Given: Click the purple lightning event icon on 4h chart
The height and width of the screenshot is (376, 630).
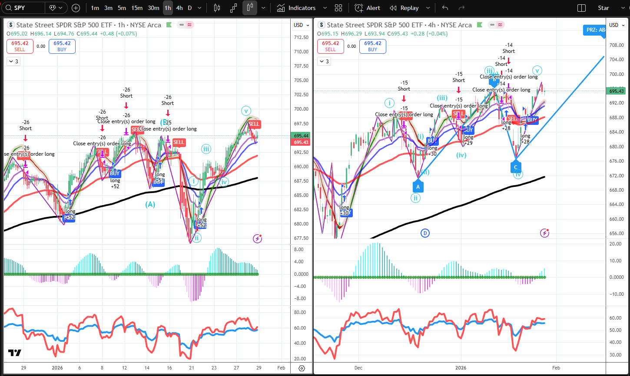Looking at the screenshot, I should [x=545, y=233].
